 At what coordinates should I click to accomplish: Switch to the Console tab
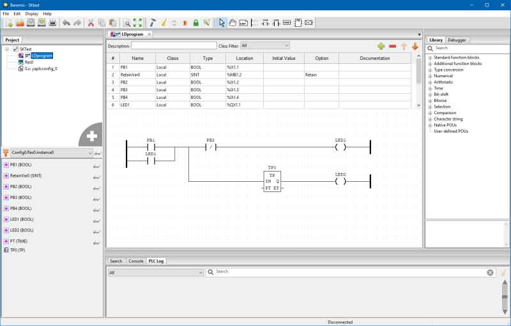(136, 261)
